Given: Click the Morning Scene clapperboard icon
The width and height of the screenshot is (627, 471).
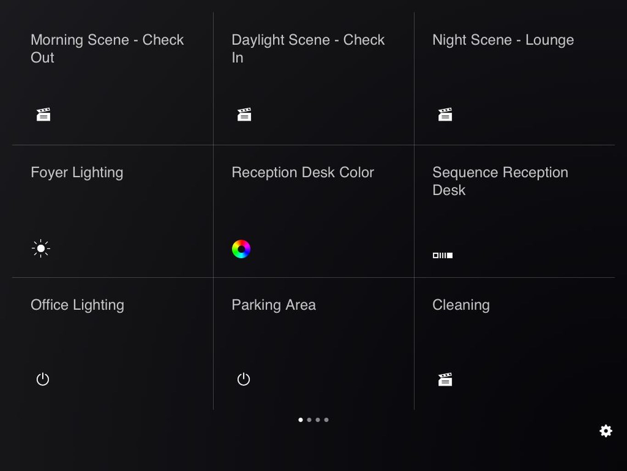Looking at the screenshot, I should point(43,114).
